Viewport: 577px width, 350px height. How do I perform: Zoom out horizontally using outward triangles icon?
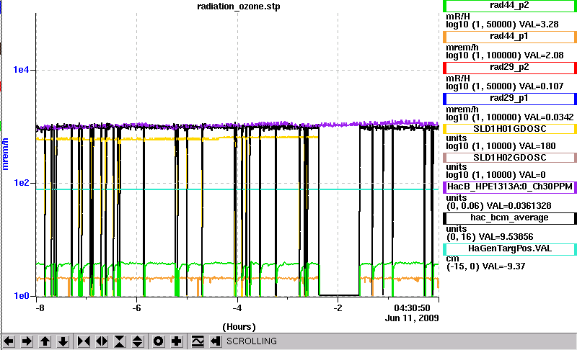[102, 341]
